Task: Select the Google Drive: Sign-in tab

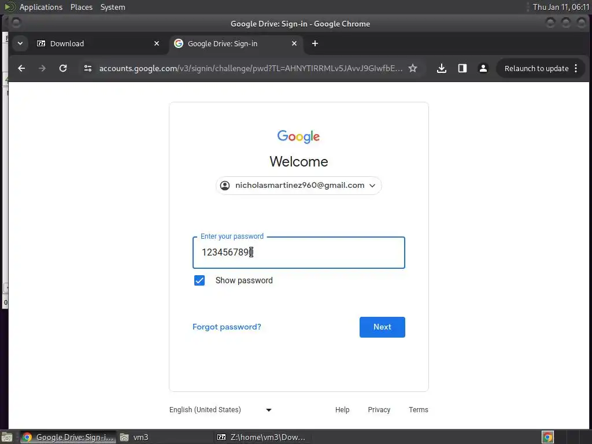Action: point(236,43)
